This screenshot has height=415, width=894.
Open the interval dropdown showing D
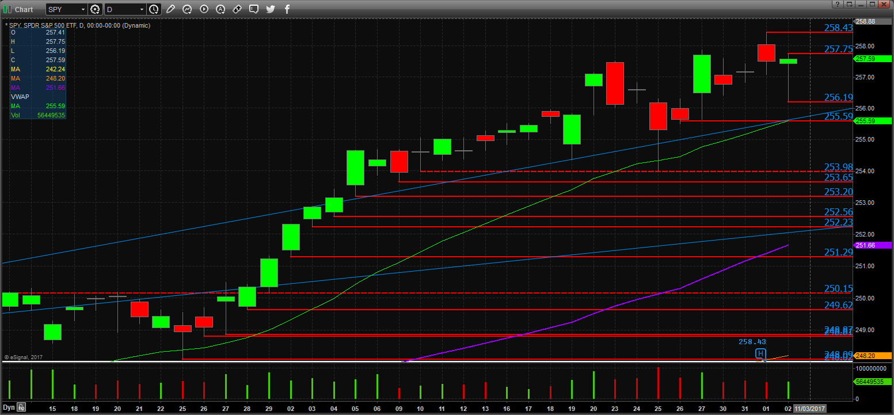[125, 9]
